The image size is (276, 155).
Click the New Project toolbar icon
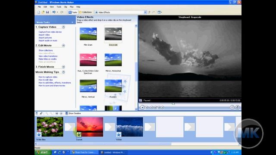pos(39,12)
